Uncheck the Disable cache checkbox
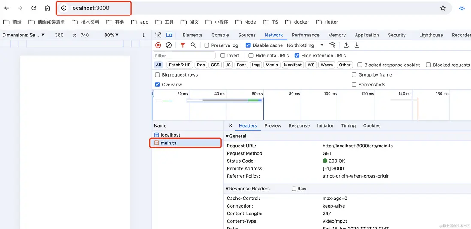 click(x=248, y=45)
